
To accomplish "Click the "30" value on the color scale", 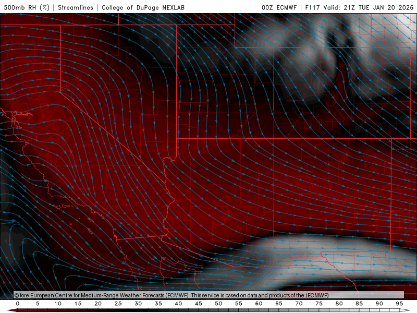I will [138, 304].
